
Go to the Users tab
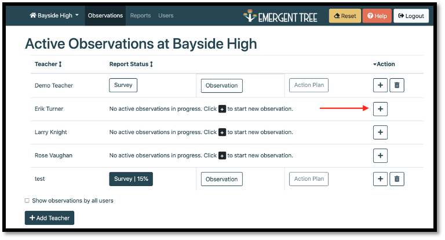[166, 16]
